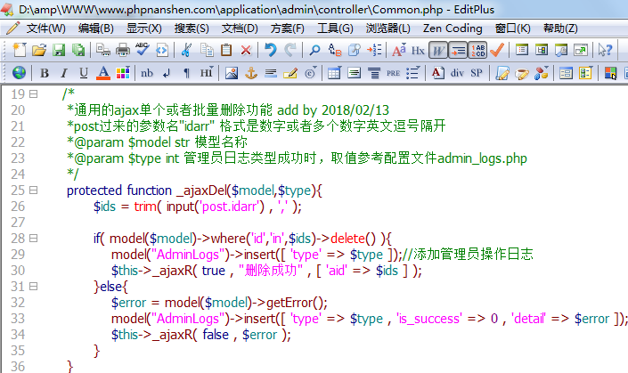Viewport: 628px width, 373px height.
Task: Insert a non-breaking space (nb)
Action: 147,73
